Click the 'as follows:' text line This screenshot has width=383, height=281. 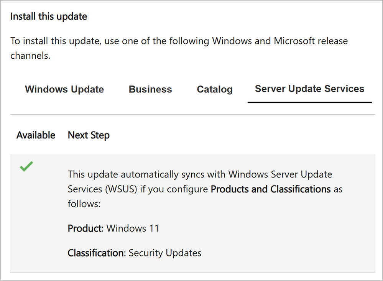tap(84, 204)
